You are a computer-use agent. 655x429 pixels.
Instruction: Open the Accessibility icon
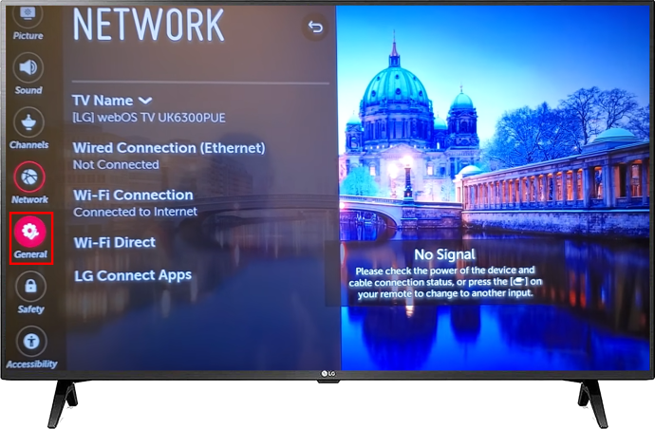[31, 341]
